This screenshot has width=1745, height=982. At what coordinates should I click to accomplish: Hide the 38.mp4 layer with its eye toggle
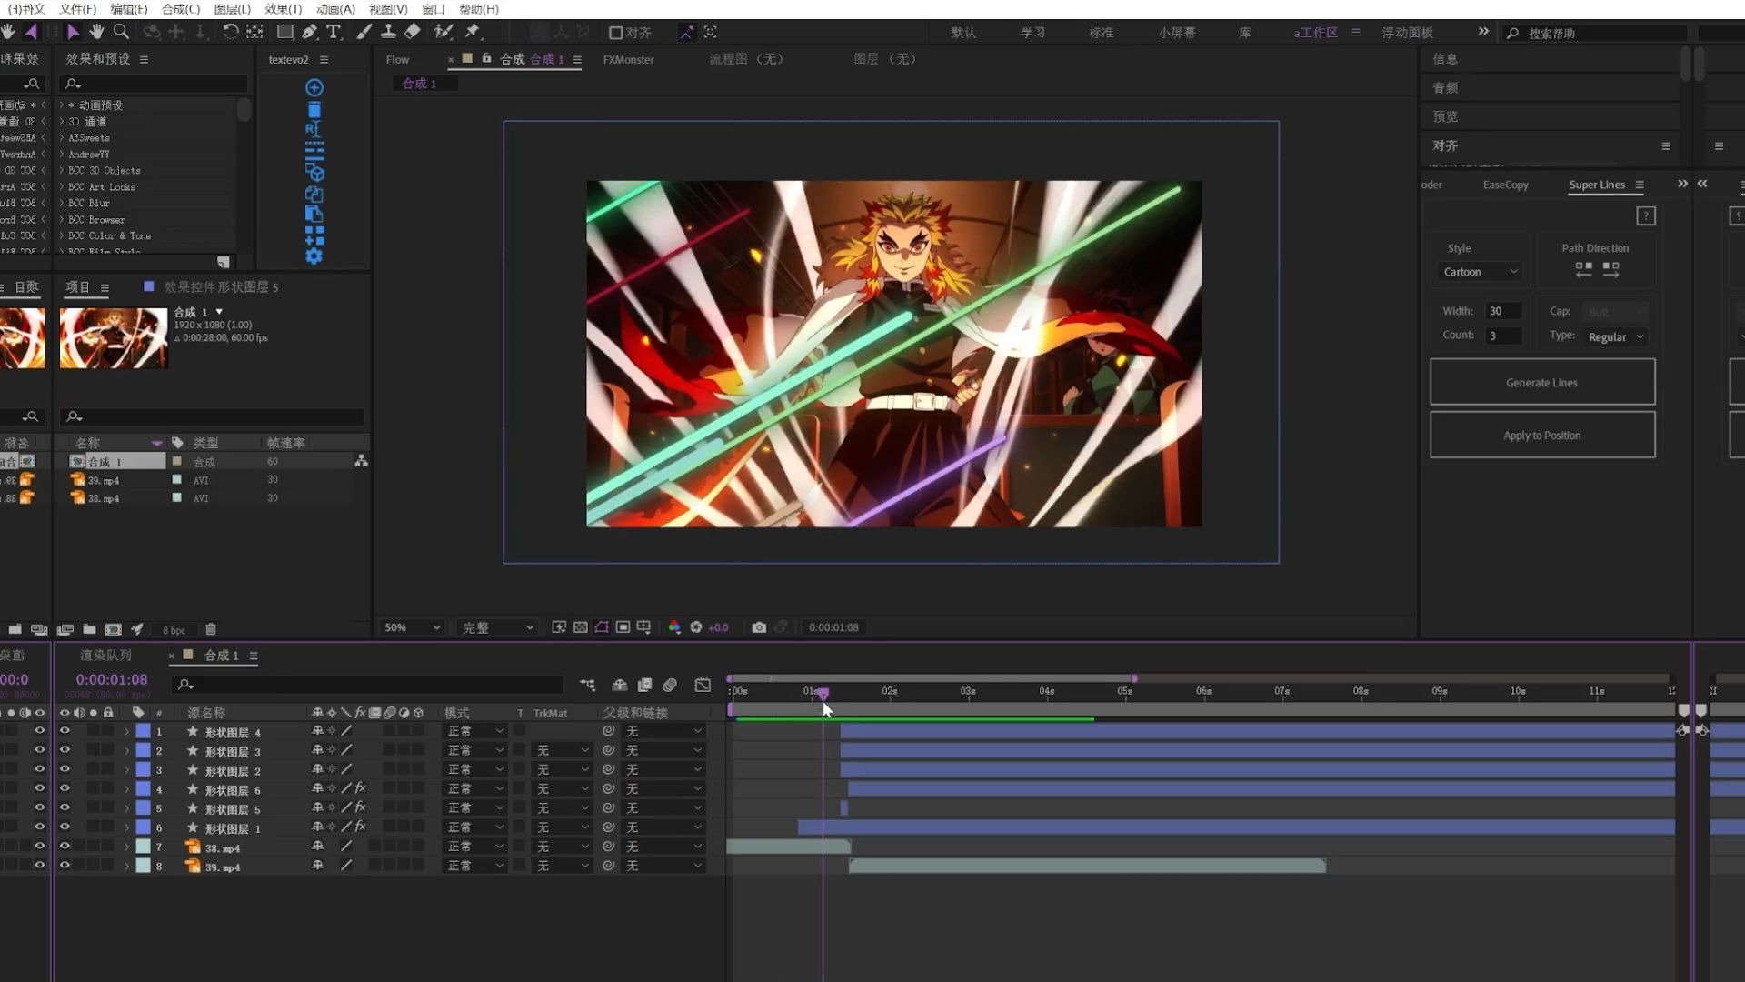click(65, 847)
